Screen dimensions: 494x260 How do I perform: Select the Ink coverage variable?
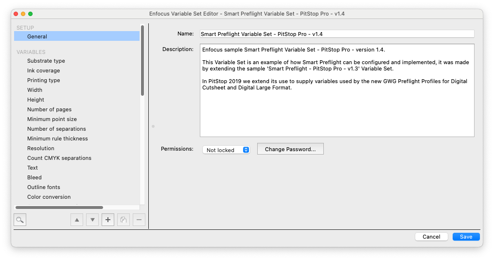(43, 70)
